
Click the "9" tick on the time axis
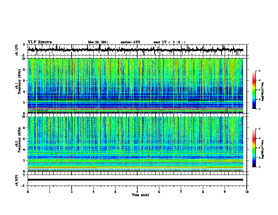click(x=225, y=192)
